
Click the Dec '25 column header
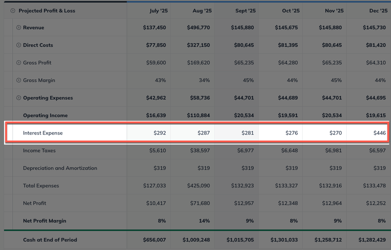coord(378,11)
